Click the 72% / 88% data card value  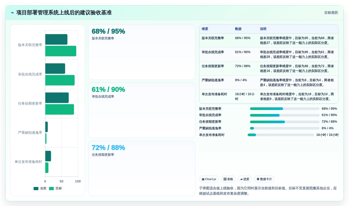point(108,148)
